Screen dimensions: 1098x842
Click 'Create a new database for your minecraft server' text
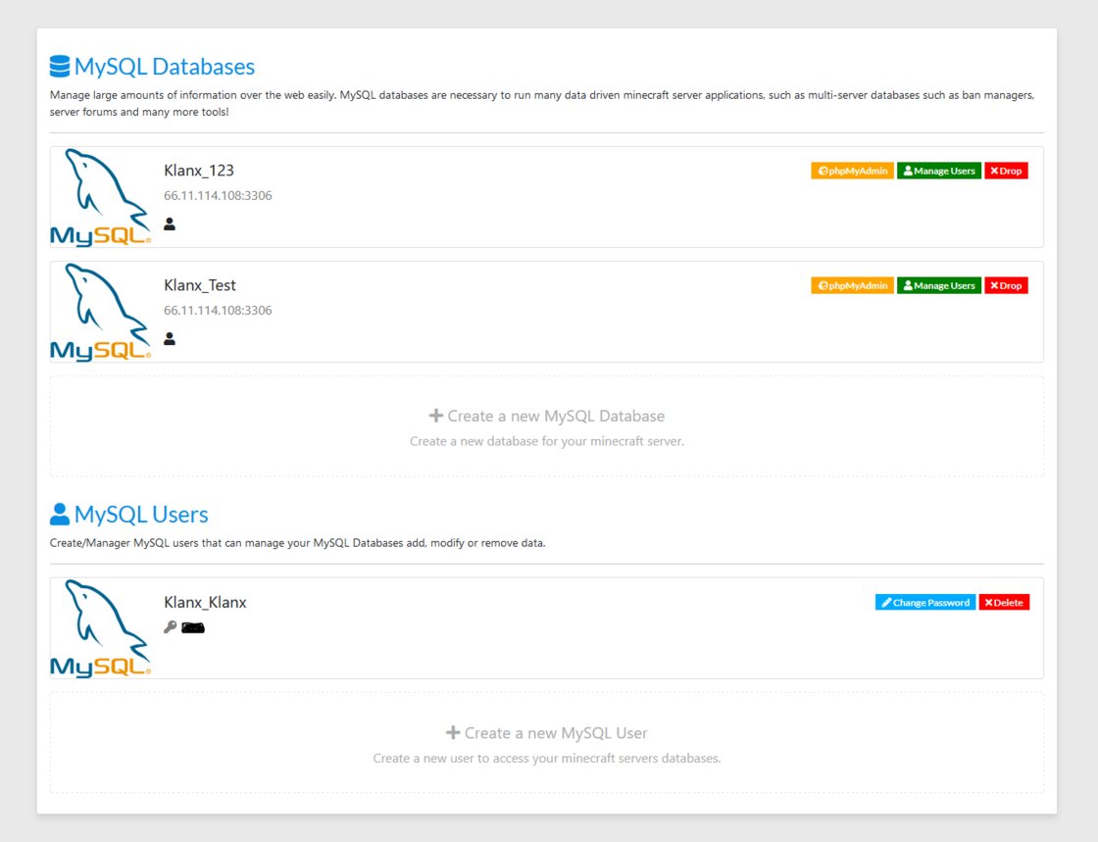(x=547, y=442)
